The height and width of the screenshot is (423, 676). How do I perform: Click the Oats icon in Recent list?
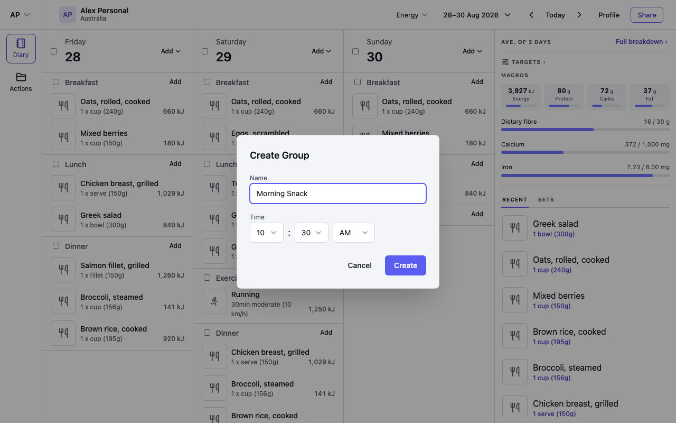(515, 264)
